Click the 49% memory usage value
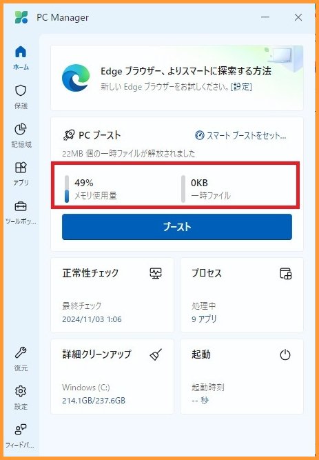Viewport: 319px width, 460px height. [84, 183]
